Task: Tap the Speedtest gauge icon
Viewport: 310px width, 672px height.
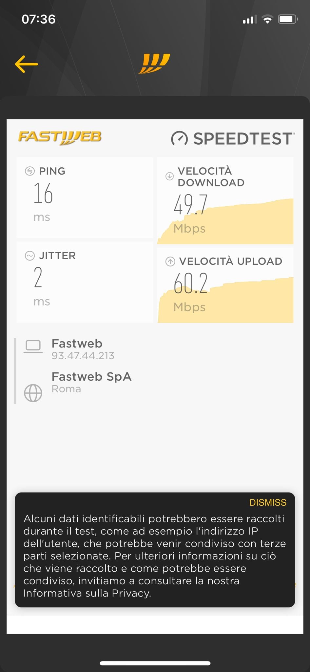Action: 179,139
